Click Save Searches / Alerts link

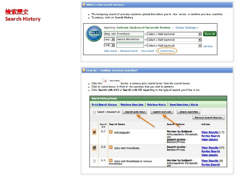click(x=184, y=105)
